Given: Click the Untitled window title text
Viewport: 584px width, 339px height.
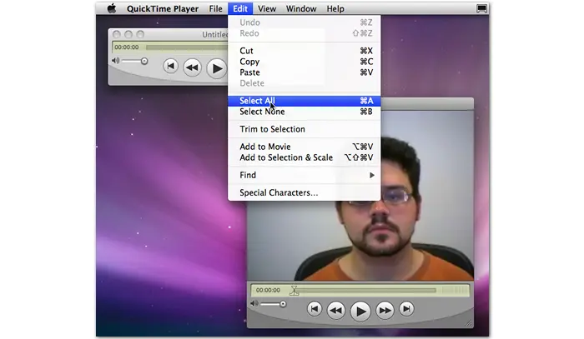Looking at the screenshot, I should click(215, 35).
